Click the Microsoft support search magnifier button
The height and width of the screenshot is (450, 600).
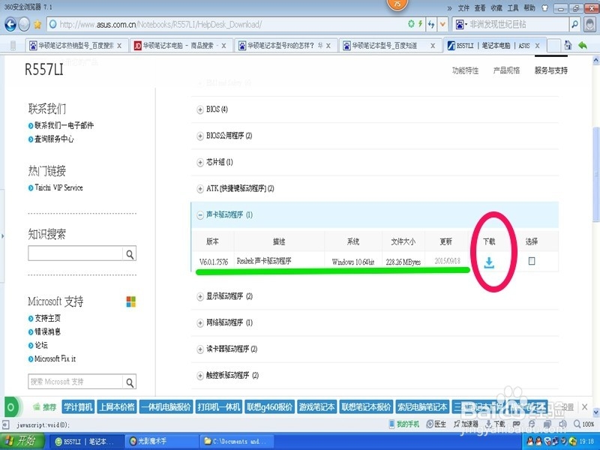tap(130, 382)
